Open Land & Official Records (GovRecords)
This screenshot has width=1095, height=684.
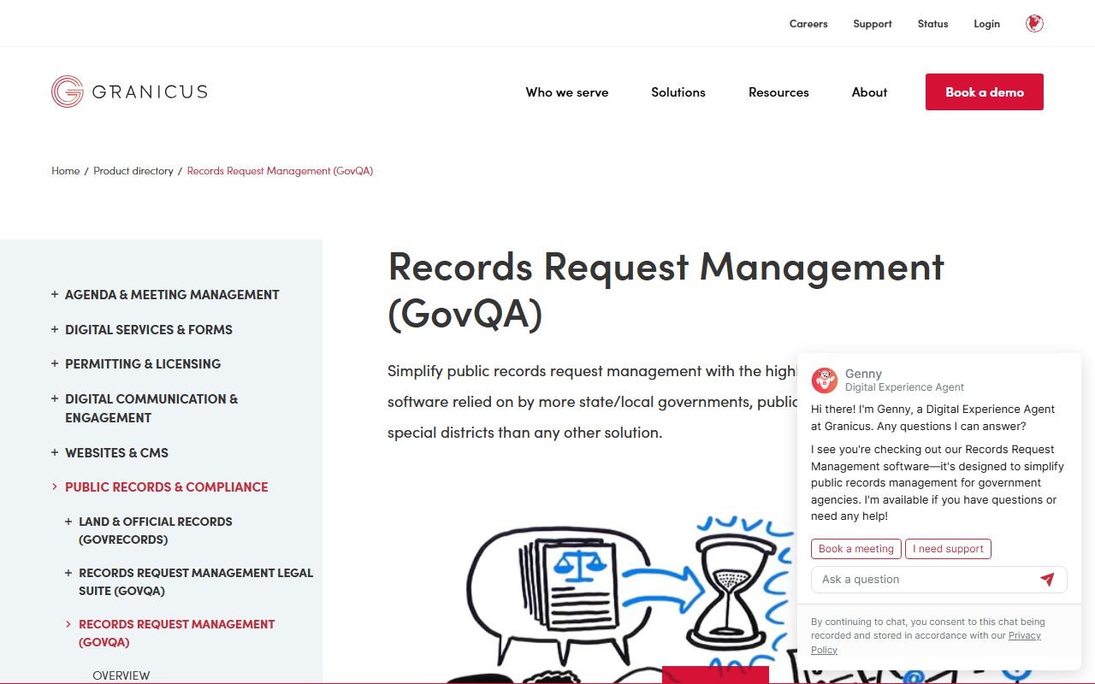[156, 530]
